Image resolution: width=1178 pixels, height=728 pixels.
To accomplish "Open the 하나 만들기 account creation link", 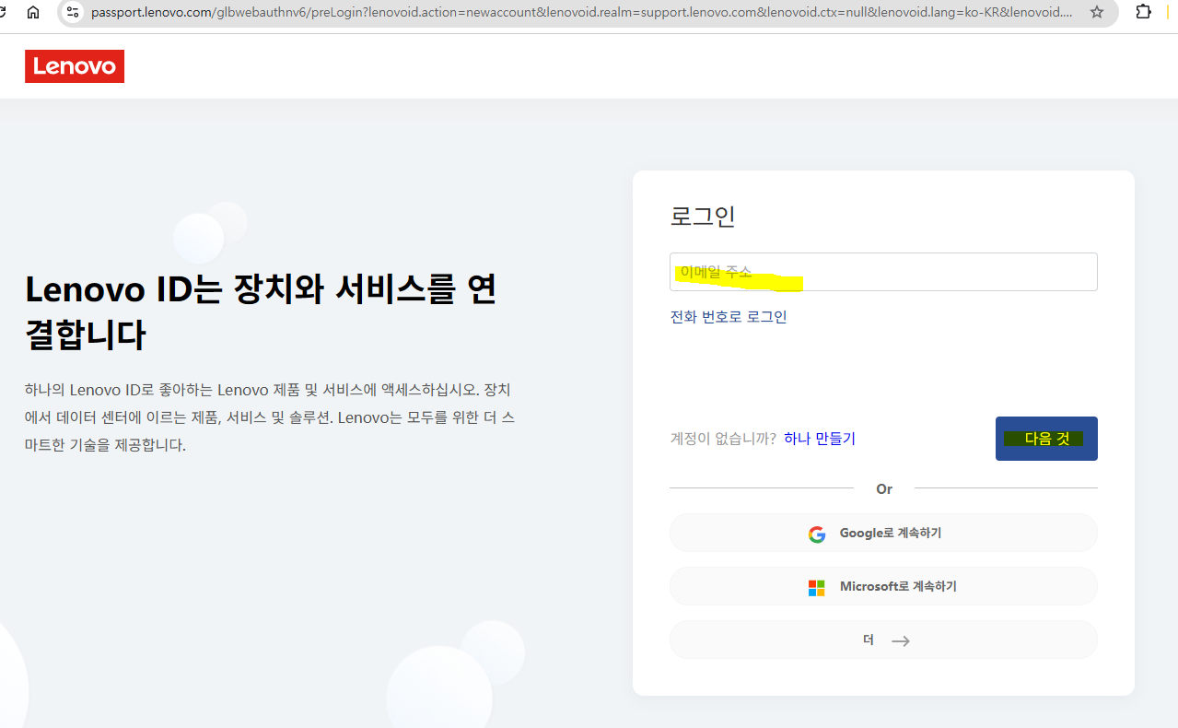I will tap(820, 439).
